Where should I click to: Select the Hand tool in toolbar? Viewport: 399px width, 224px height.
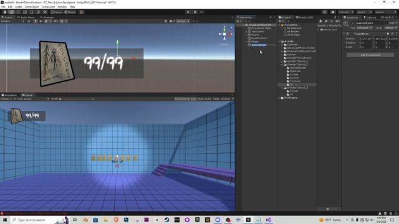click(5, 12)
